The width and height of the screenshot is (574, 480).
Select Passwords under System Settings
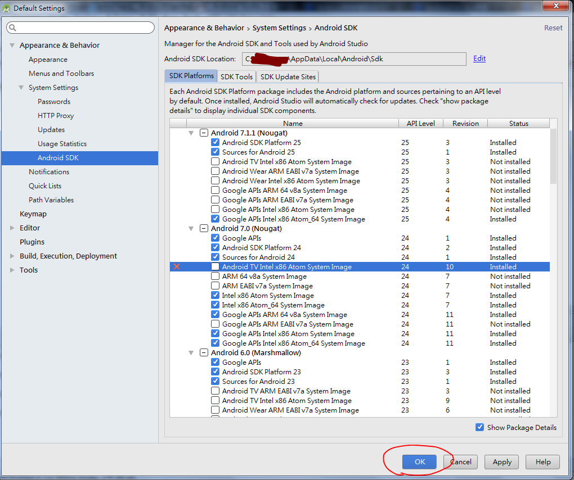[54, 102]
